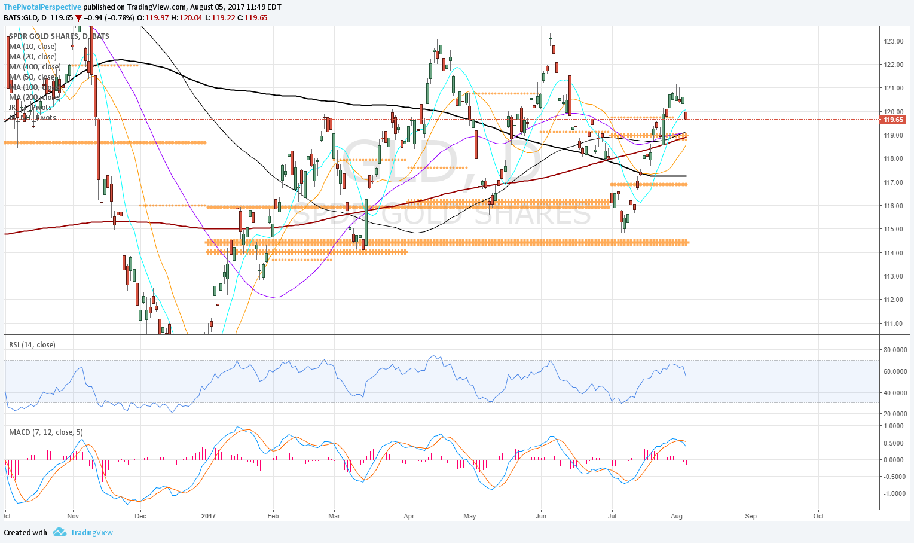The image size is (914, 543).
Task: Click the Aug label on time axis
Action: point(677,516)
